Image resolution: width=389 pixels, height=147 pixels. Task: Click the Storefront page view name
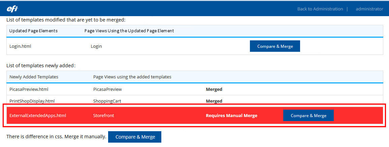[x=103, y=115]
